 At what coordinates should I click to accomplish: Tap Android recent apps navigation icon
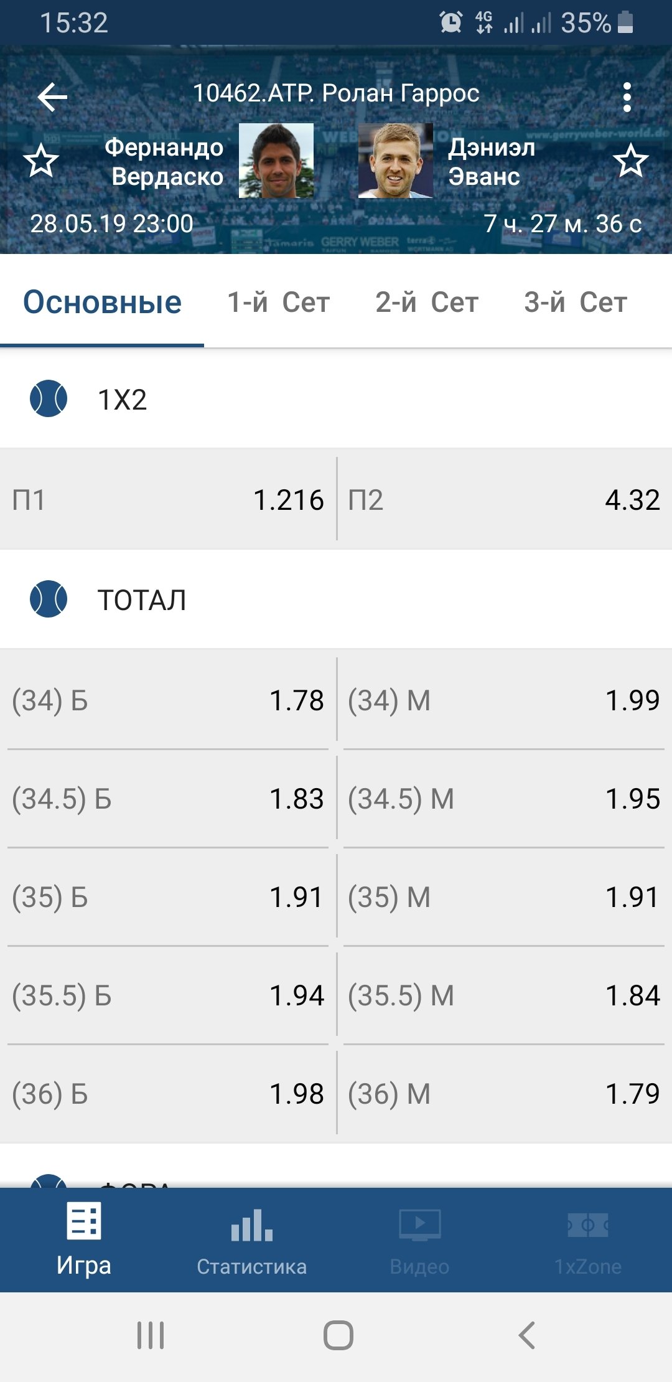pyautogui.click(x=151, y=1335)
